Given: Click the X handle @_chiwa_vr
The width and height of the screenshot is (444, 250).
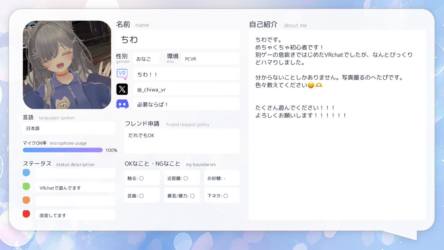Looking at the screenshot, I should 186,89.
